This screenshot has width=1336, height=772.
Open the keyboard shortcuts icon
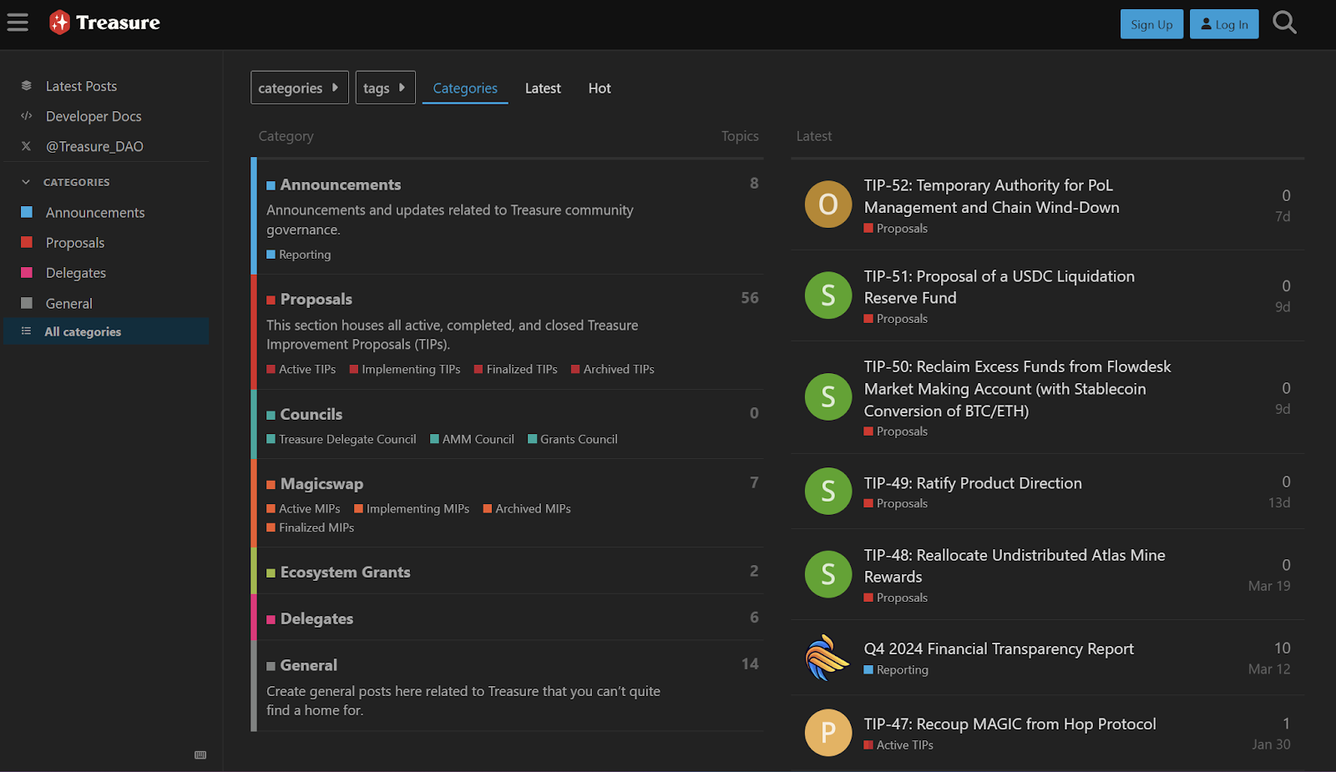[200, 754]
